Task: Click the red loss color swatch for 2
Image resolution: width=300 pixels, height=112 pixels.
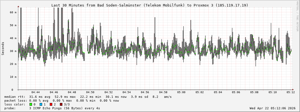Action: 51,104
